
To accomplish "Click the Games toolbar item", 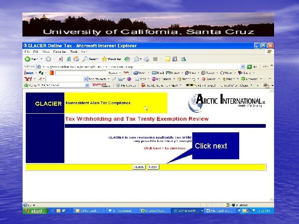I will pyautogui.click(x=208, y=79).
